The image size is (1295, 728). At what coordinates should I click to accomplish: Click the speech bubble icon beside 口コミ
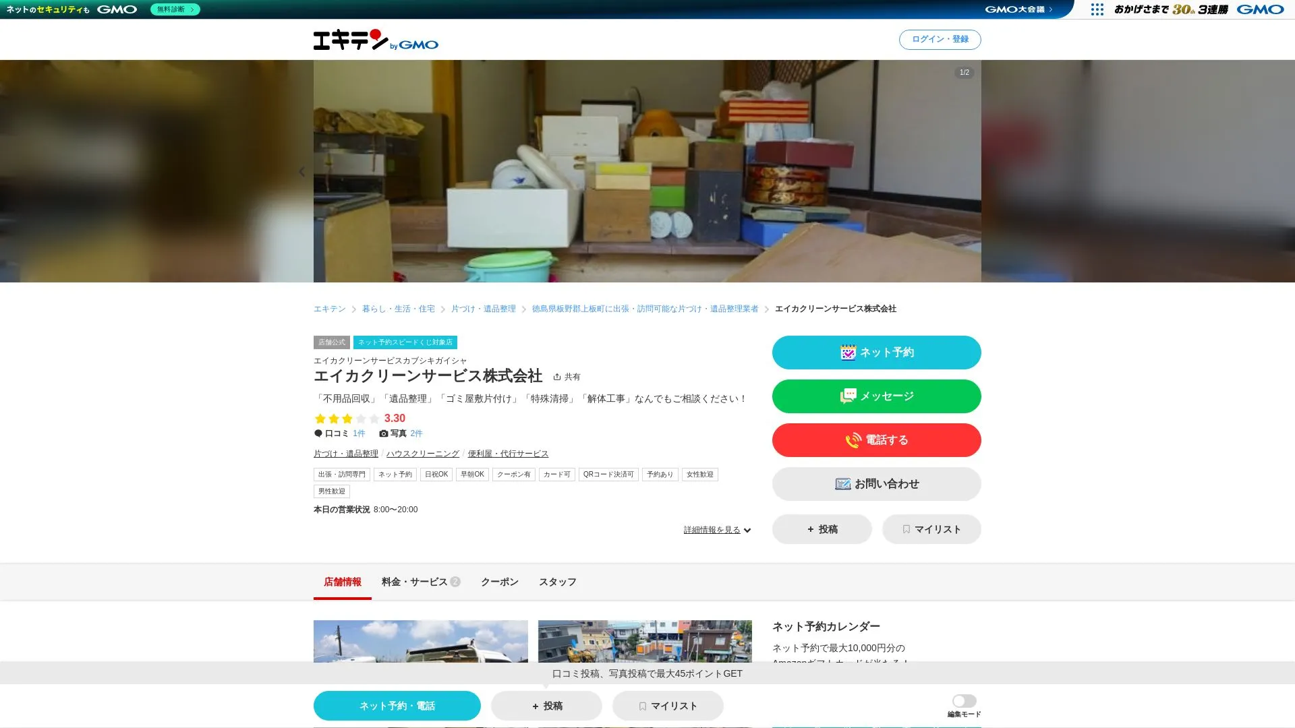318,433
